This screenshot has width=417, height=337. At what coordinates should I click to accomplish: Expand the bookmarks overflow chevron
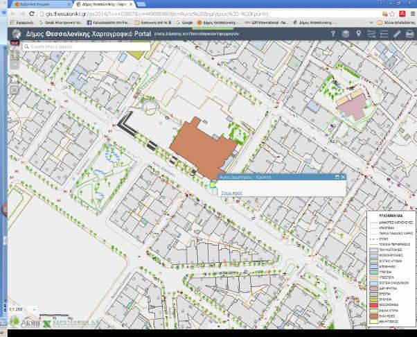point(371,23)
